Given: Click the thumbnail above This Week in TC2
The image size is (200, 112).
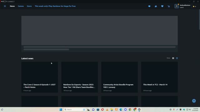Looking at the screenshot, I should [159, 72].
